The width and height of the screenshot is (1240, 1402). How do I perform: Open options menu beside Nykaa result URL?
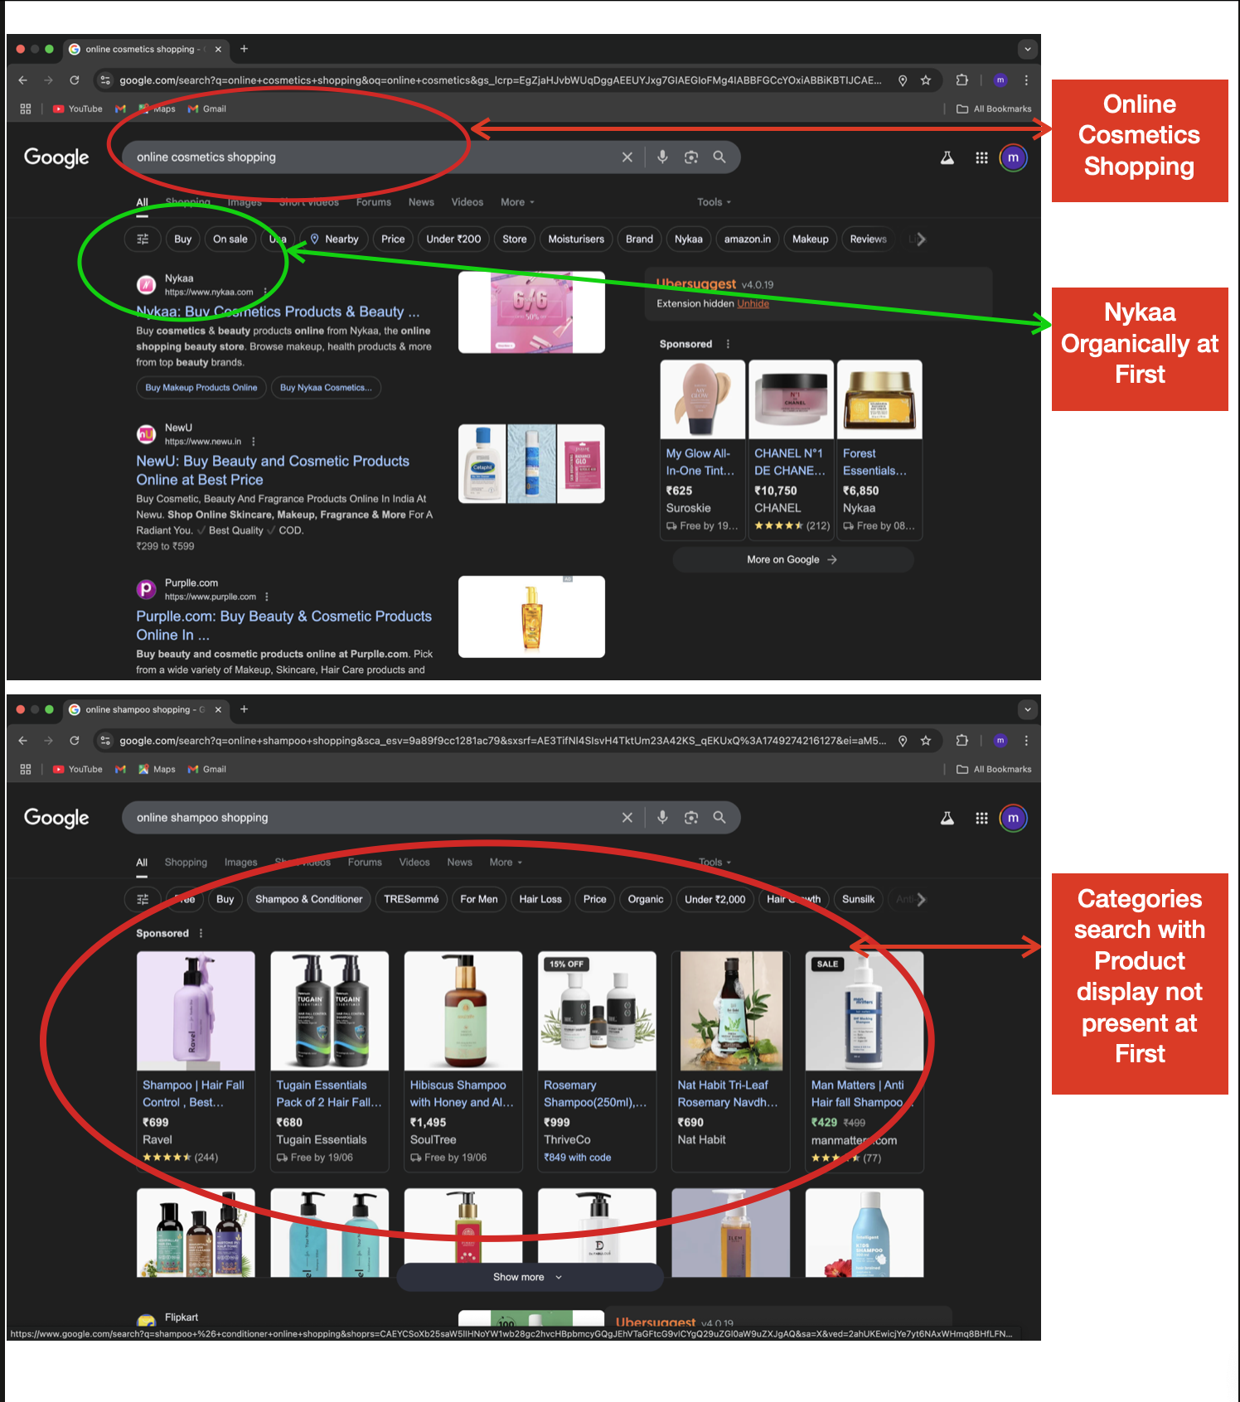click(x=265, y=292)
